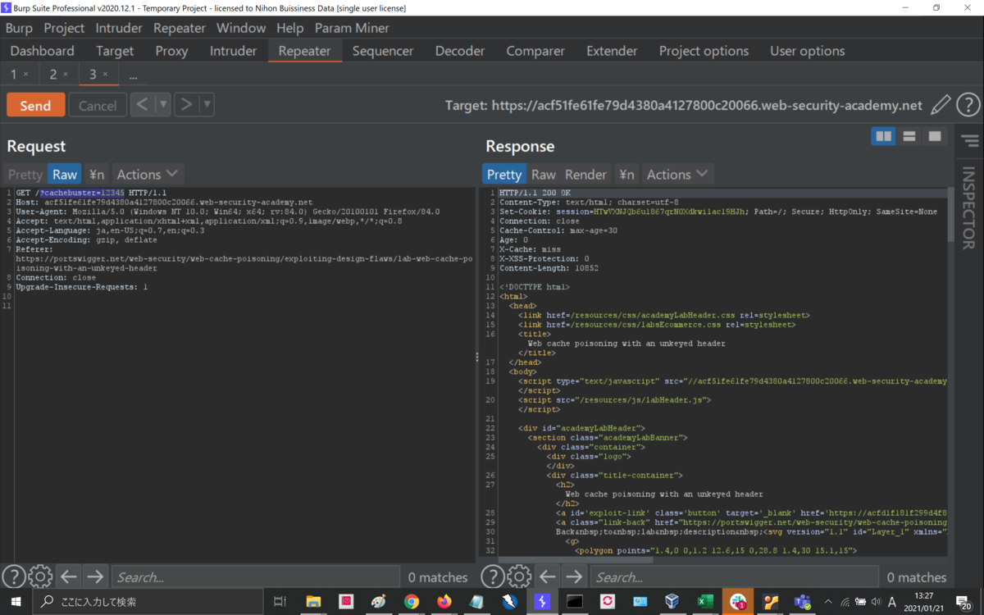The width and height of the screenshot is (984, 615).
Task: Click the Cancel button
Action: pos(98,105)
